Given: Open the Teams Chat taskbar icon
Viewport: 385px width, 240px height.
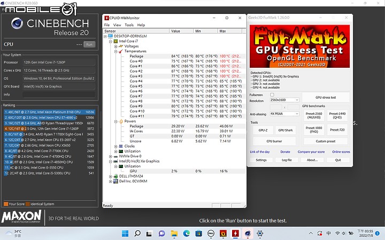Looking at the screenshot, I should click(x=161, y=234).
